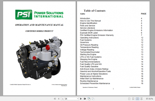Image resolution: width=155 pixels, height=101 pixels.
Task: Click the 'OPERATION AND MAINTENANCE MANUAL' title
Action: 39,25
